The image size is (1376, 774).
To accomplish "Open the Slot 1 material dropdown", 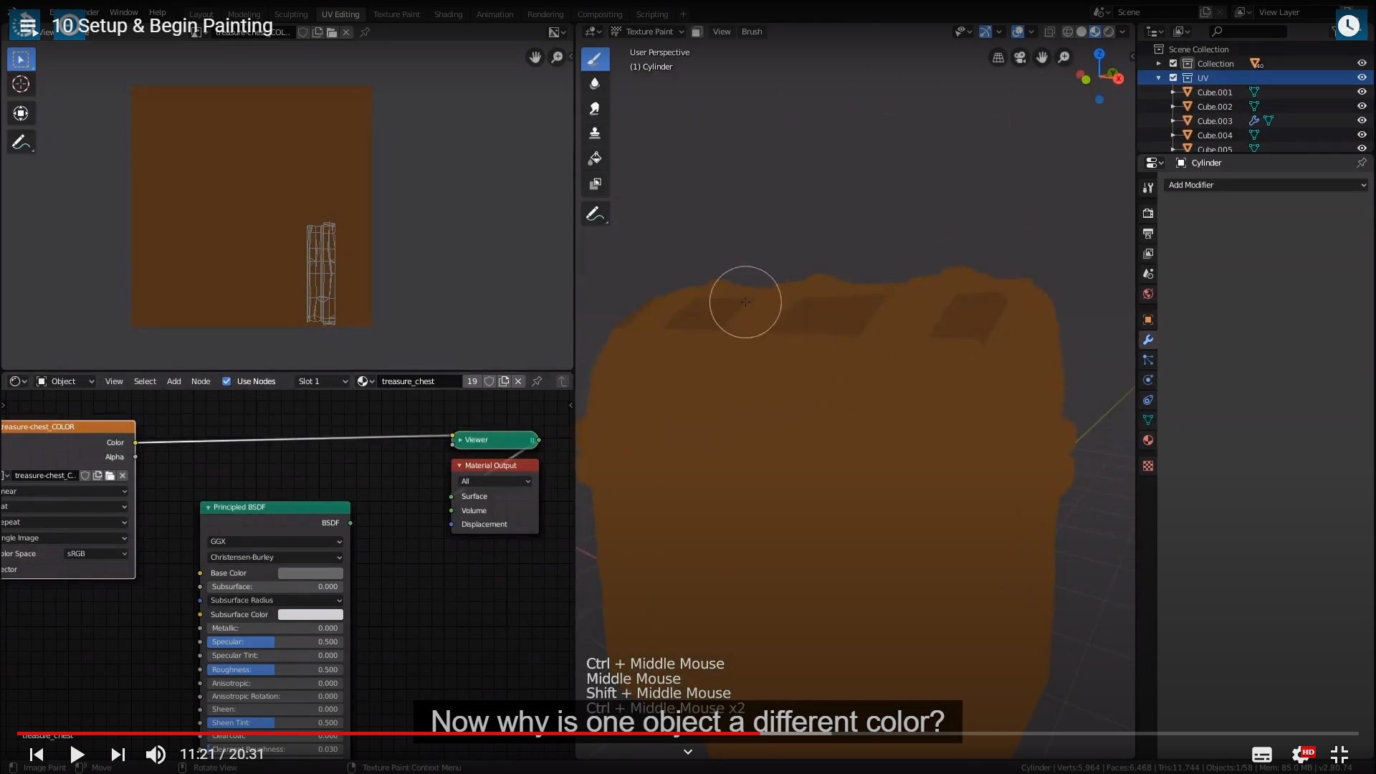I will (x=322, y=381).
